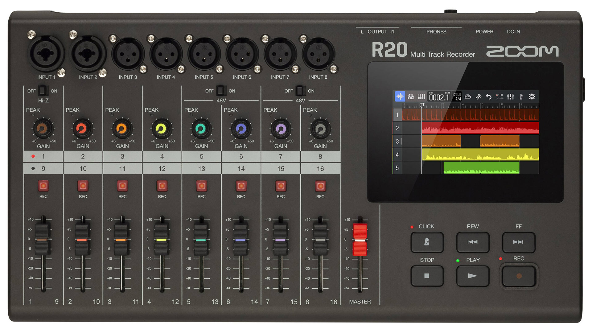Select the drum kit icon on screen
The height and width of the screenshot is (333, 592).
click(410, 97)
